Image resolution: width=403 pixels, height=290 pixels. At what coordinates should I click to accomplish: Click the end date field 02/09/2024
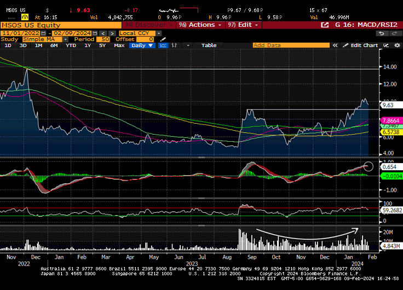[72, 33]
